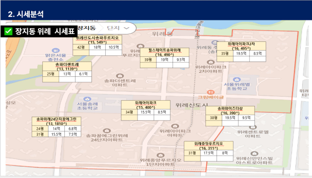Click the 송파와이즈더샵 table header
Screen dimensions: 312x178
click(230, 111)
